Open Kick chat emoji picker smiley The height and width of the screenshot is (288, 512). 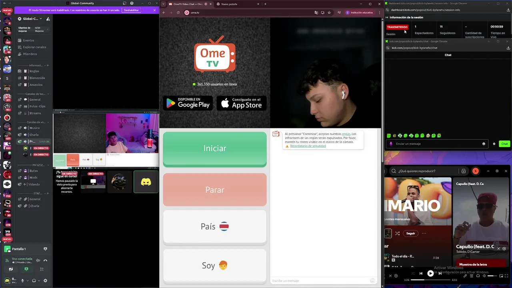pyautogui.click(x=484, y=144)
